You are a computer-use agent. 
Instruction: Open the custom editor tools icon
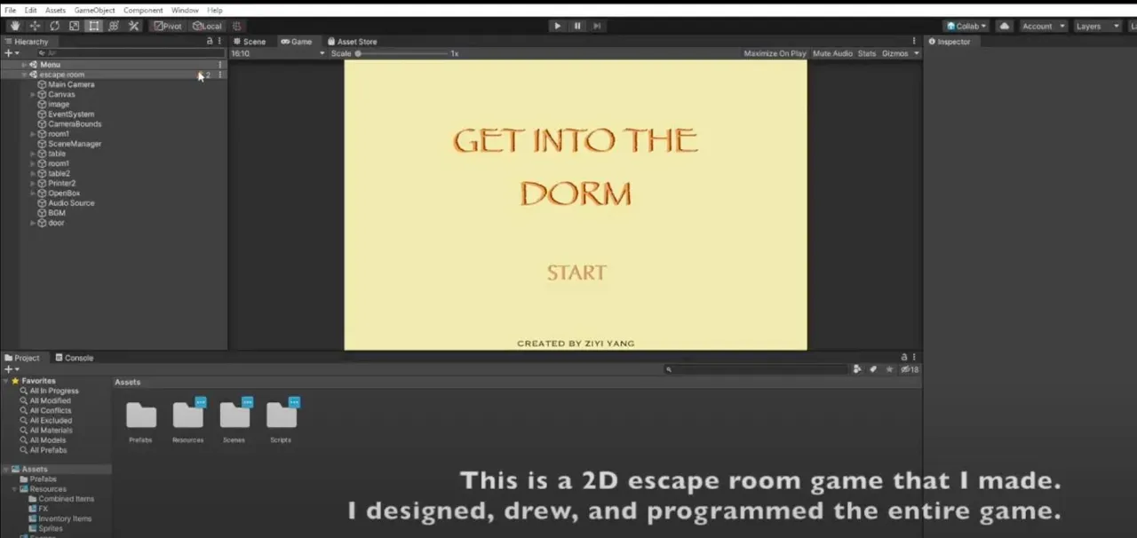tap(134, 26)
